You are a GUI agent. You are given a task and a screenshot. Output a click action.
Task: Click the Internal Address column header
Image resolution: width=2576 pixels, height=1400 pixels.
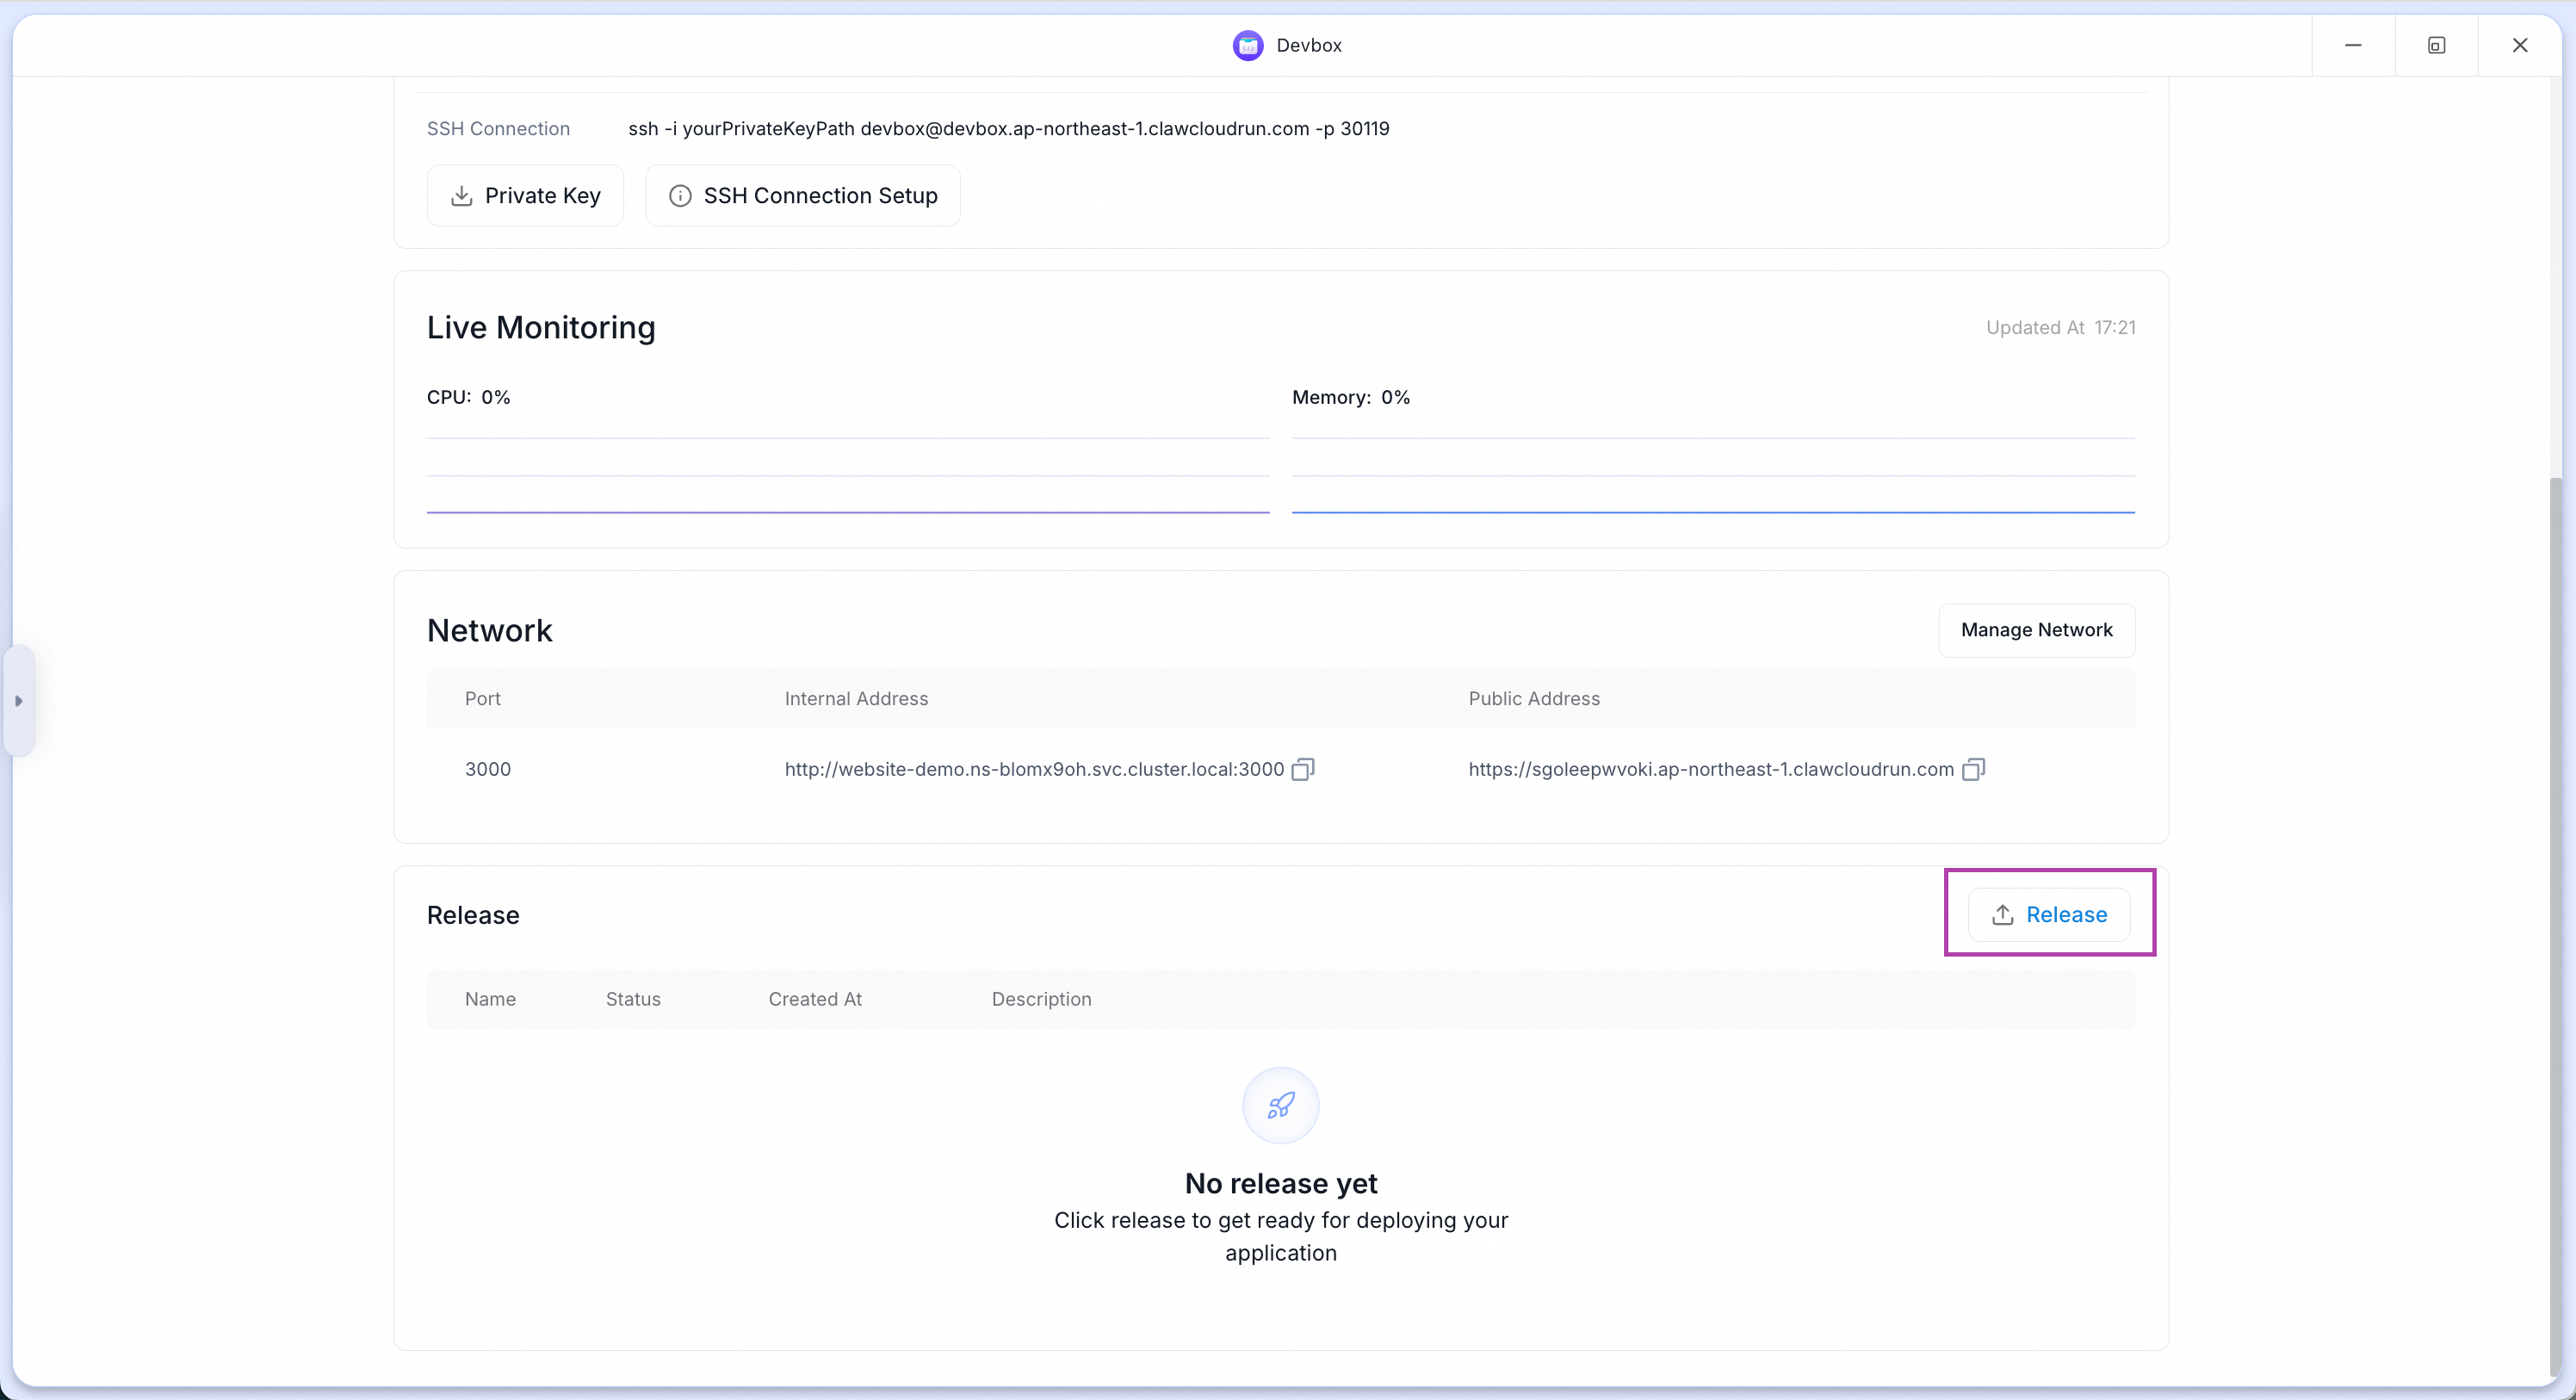click(x=856, y=699)
